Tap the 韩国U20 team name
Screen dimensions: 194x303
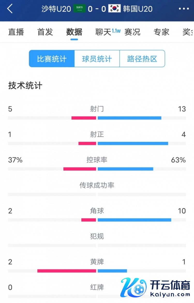[x=138, y=9]
